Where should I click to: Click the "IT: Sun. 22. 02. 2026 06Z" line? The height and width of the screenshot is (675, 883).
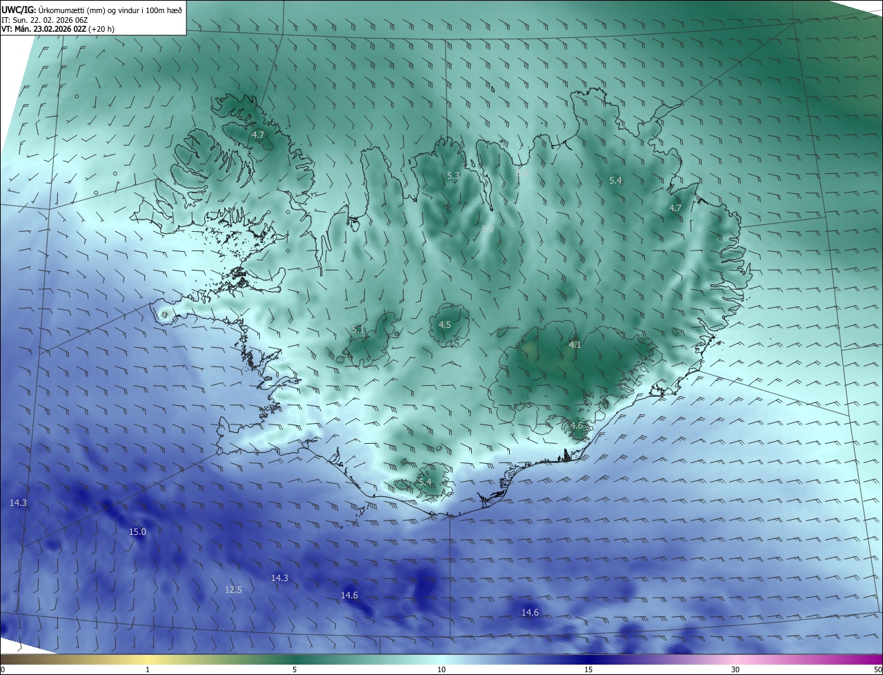pyautogui.click(x=44, y=19)
